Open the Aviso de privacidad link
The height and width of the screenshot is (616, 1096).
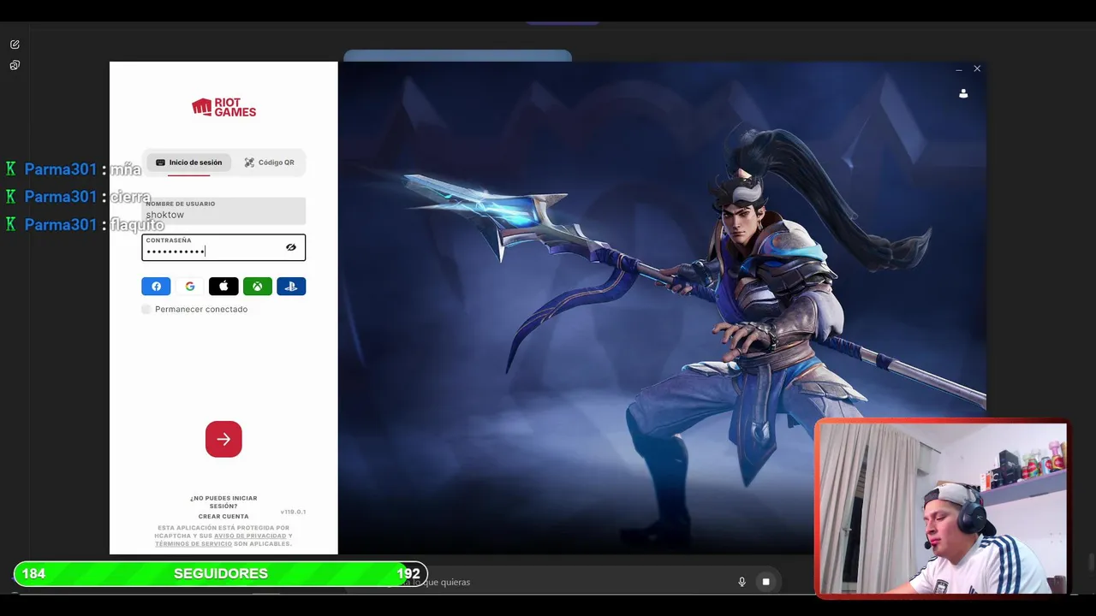tap(250, 536)
